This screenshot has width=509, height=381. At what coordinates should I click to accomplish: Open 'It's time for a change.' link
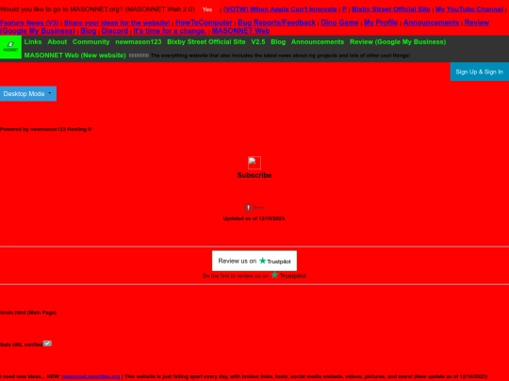(x=170, y=31)
